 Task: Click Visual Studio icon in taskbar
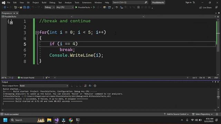[56, 120]
